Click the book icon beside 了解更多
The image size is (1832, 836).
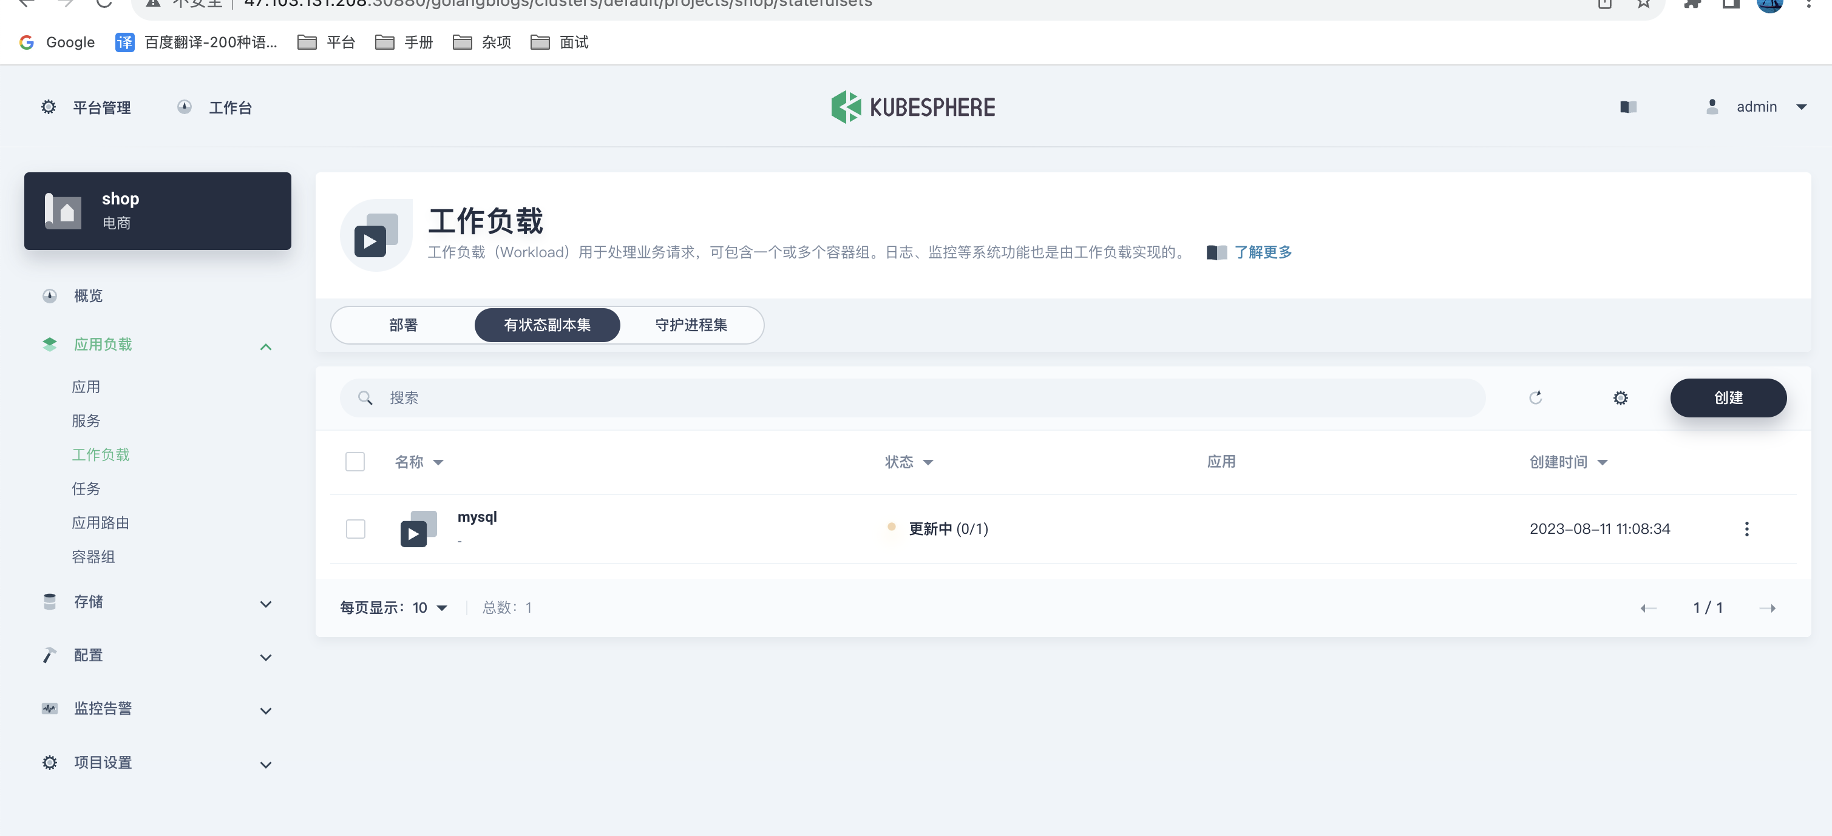click(1217, 252)
